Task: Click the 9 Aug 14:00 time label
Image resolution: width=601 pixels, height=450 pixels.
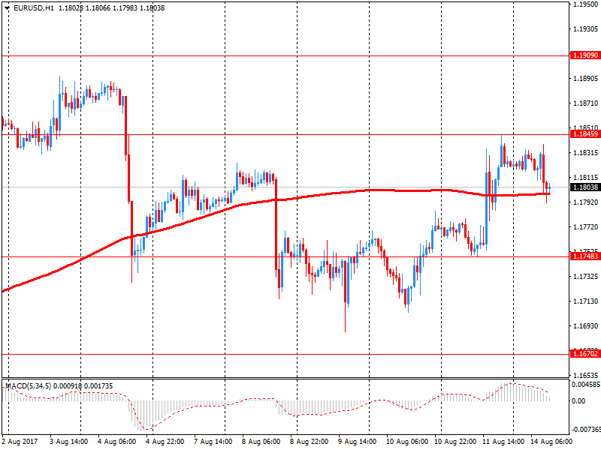Action: click(358, 442)
